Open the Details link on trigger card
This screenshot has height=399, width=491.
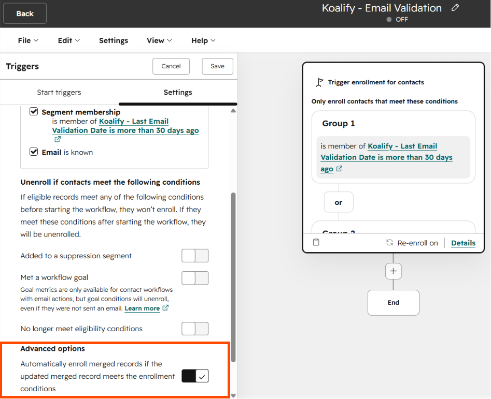pos(463,243)
